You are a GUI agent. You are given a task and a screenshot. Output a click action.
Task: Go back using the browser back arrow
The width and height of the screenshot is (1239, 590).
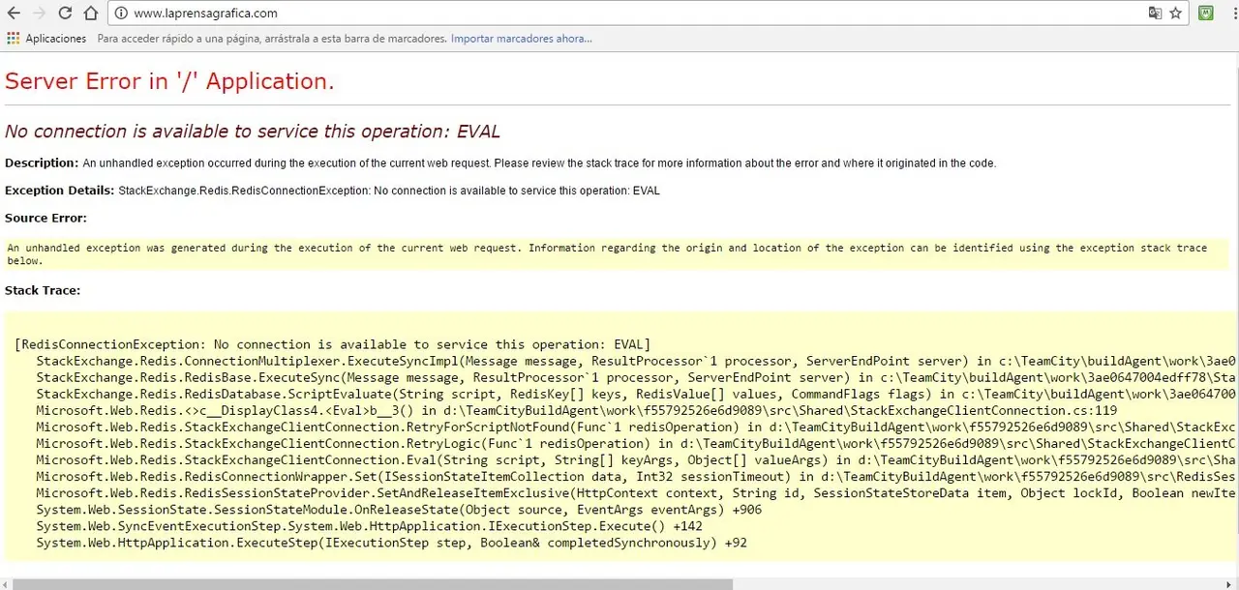click(14, 14)
